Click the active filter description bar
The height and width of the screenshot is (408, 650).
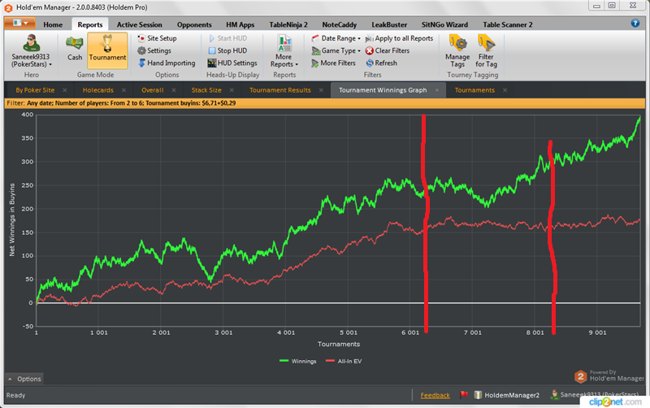coord(325,103)
